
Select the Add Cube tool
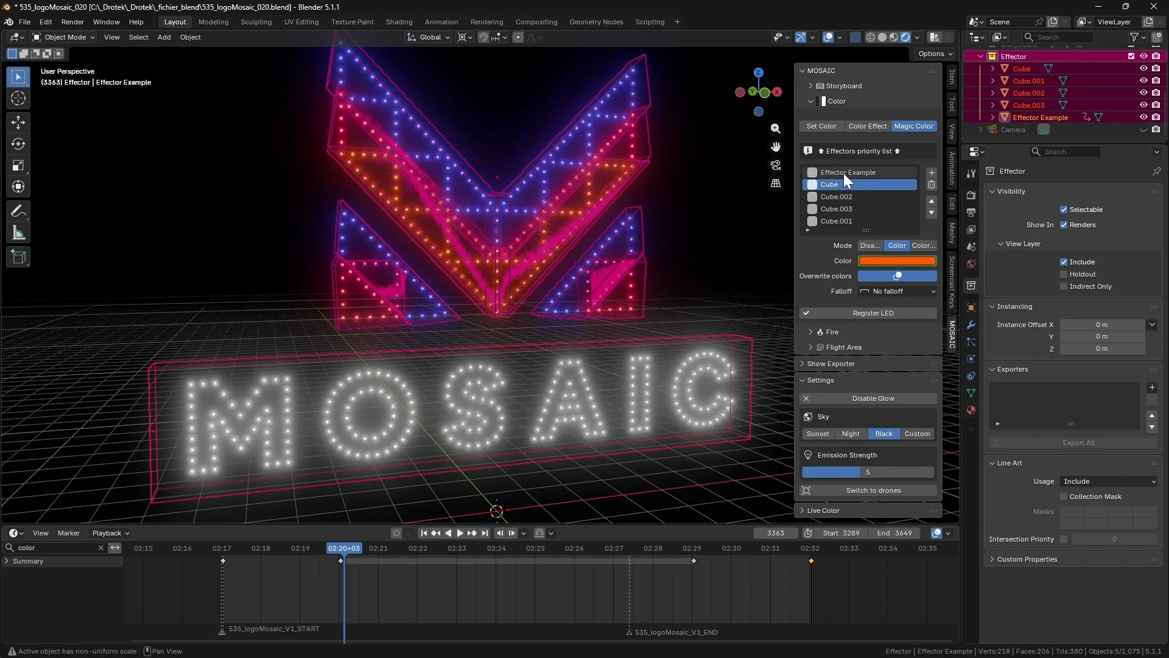(x=18, y=257)
